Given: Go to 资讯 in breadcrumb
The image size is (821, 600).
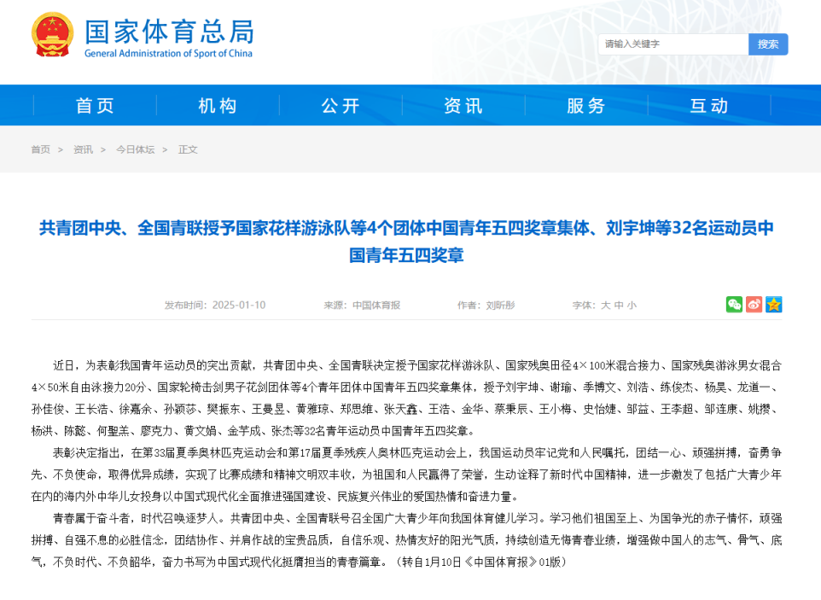Looking at the screenshot, I should 83,149.
